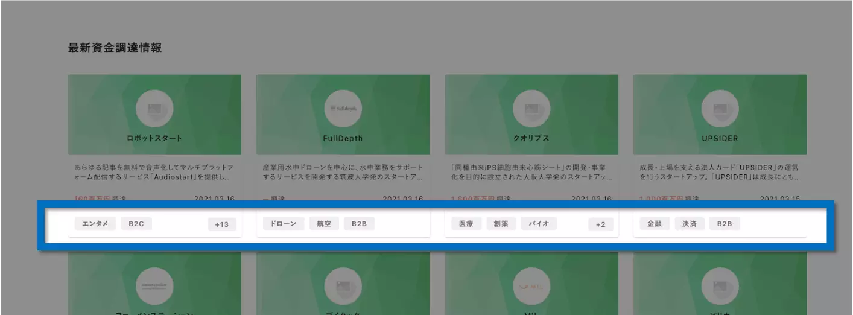Click the 2021.03.16 date on ロボットスタート card
Image resolution: width=853 pixels, height=315 pixels.
coord(215,199)
